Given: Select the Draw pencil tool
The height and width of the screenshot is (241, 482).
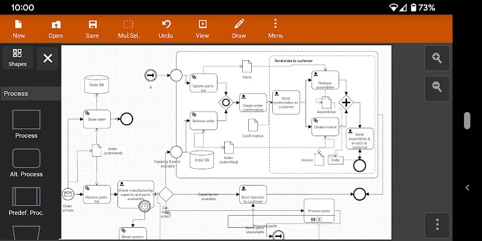Looking at the screenshot, I should [239, 28].
